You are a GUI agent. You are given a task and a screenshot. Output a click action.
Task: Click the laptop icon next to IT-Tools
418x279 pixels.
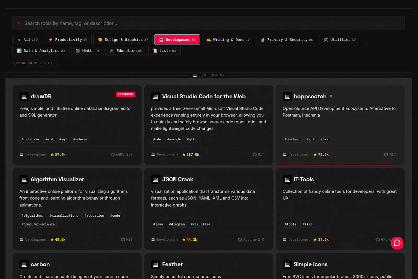point(287,179)
